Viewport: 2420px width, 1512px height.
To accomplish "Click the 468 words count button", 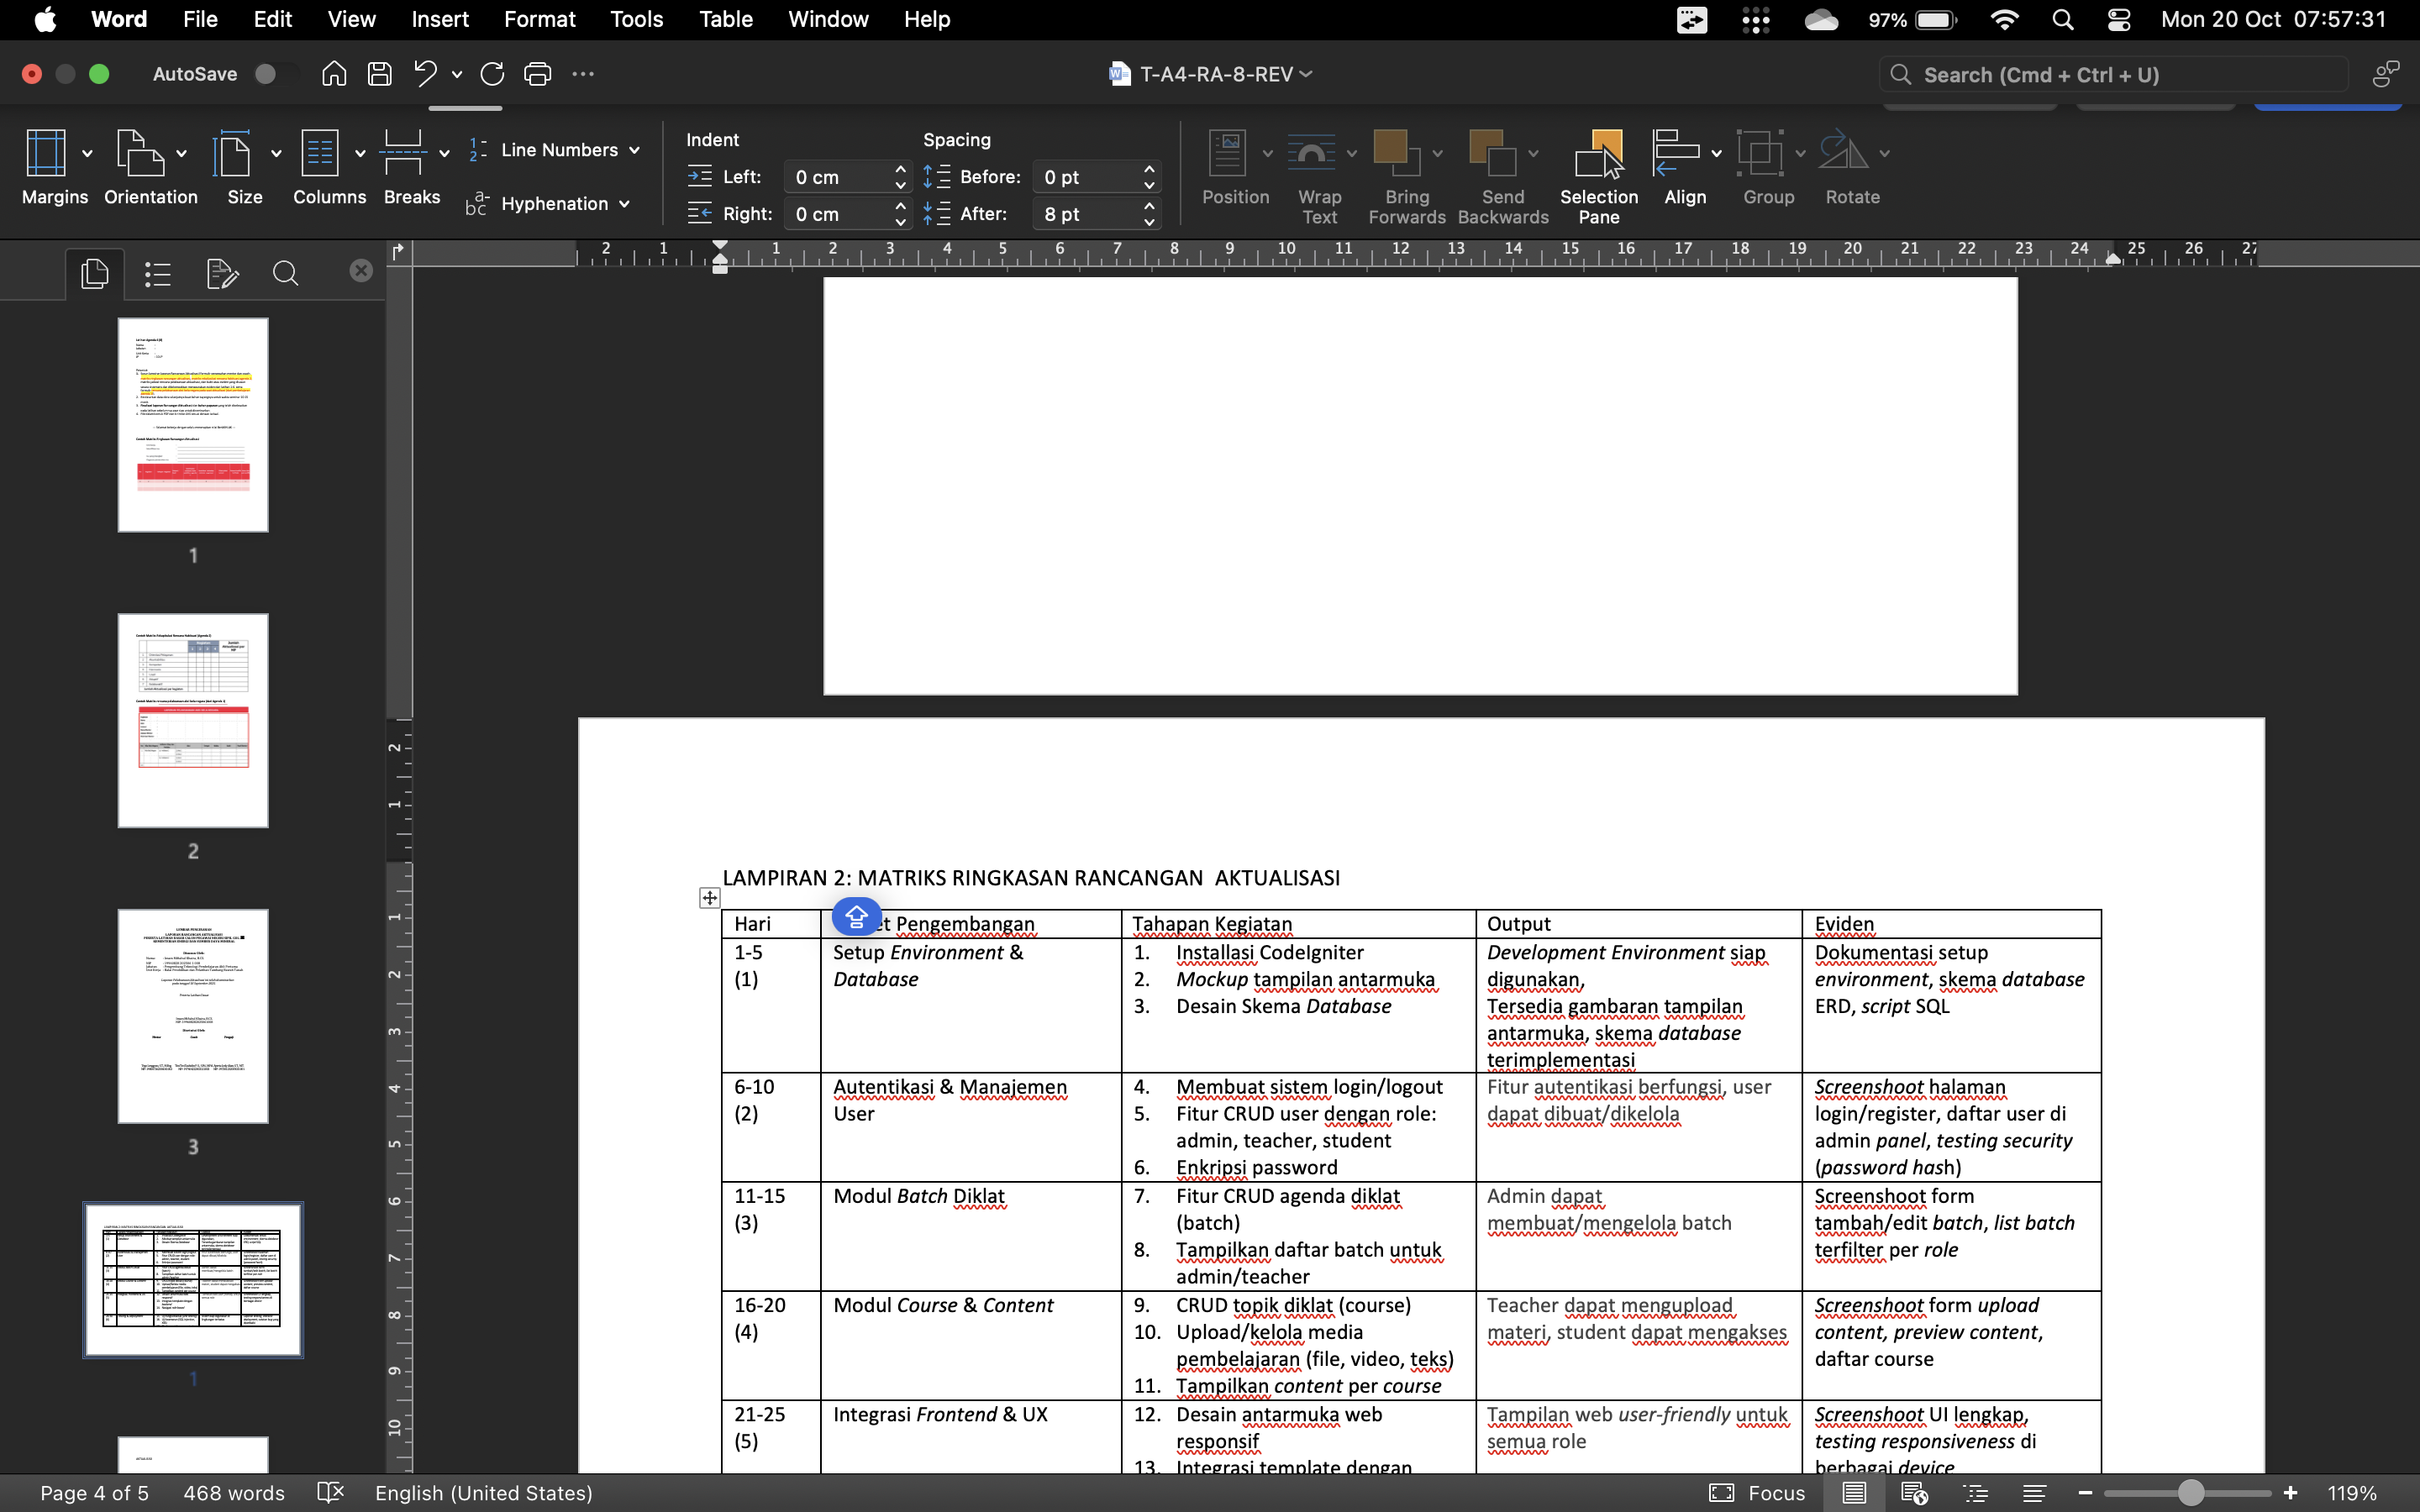I will 234,1493.
